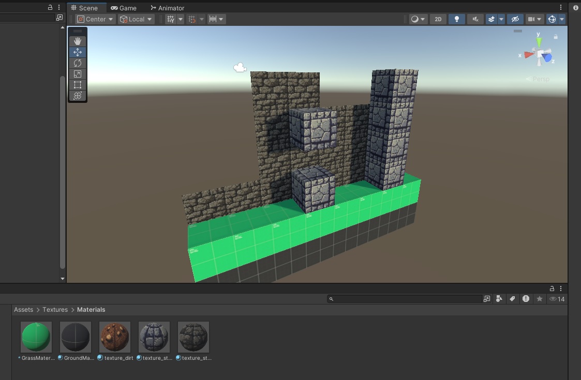Click the scene view camera icon

[x=531, y=19]
